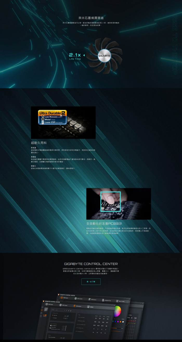
Task: Click the 奈米石墨烯潤滑油 heading
Action: (91, 18)
